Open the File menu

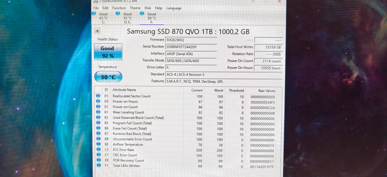[x=96, y=8]
